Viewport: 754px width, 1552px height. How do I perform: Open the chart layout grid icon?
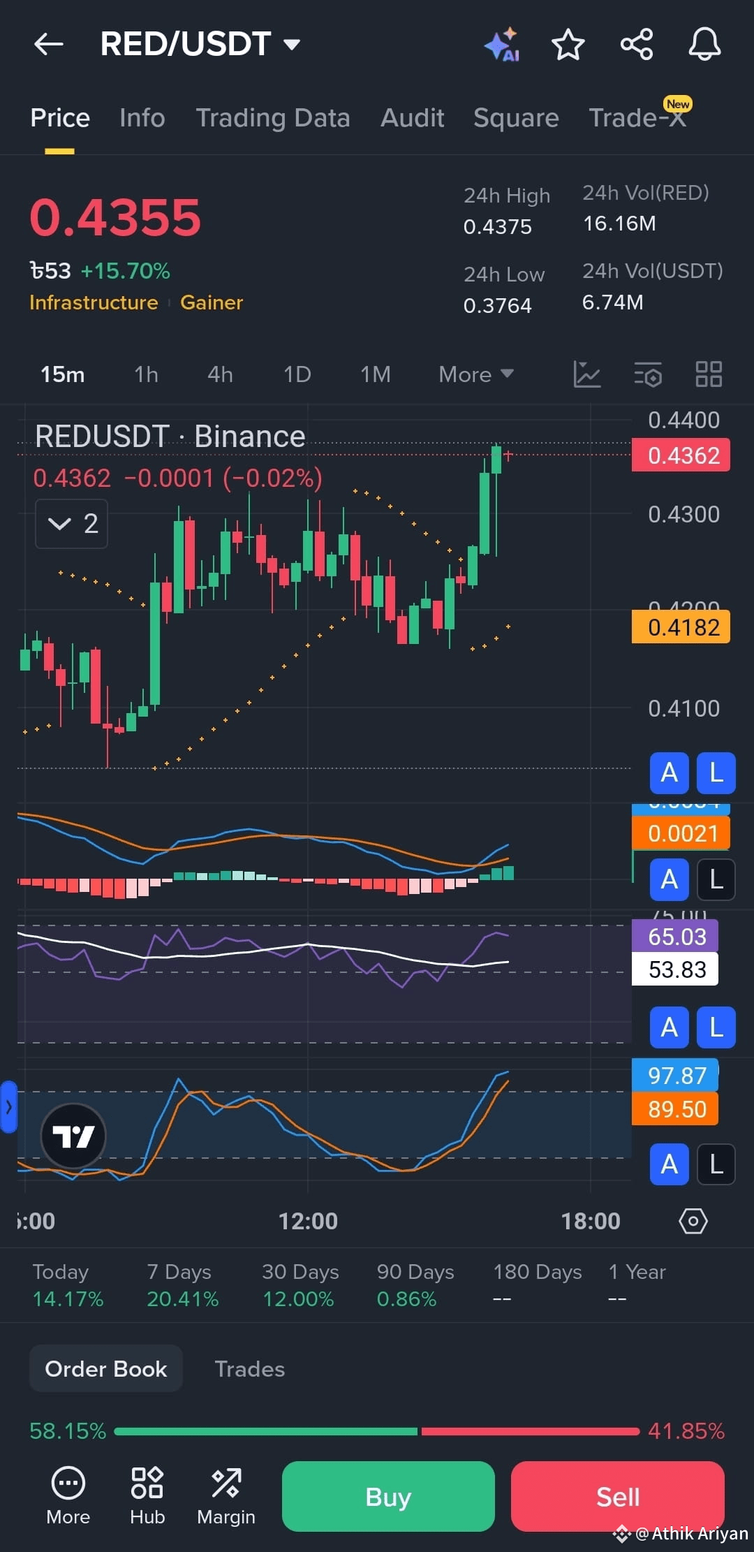[x=709, y=374]
